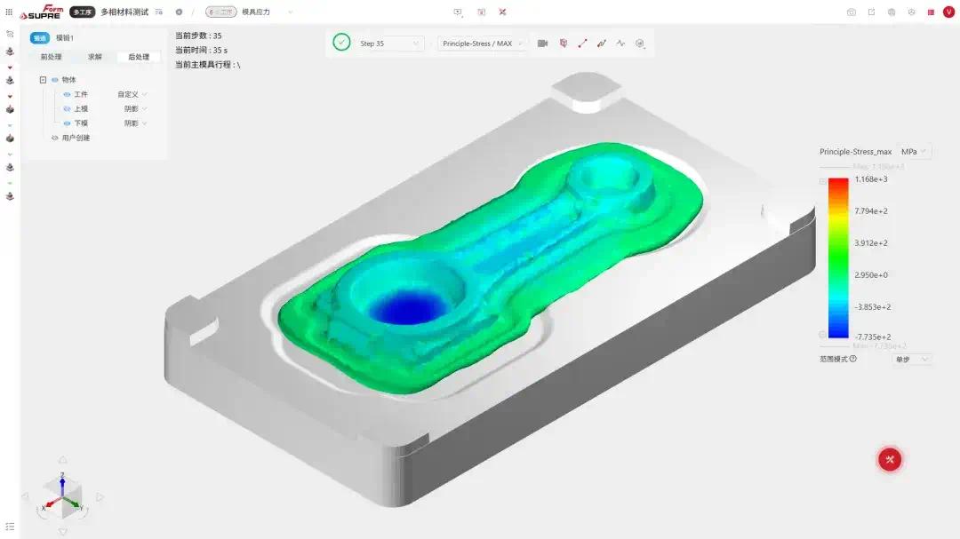Select the first die stage icon in sidebar

tap(10, 52)
